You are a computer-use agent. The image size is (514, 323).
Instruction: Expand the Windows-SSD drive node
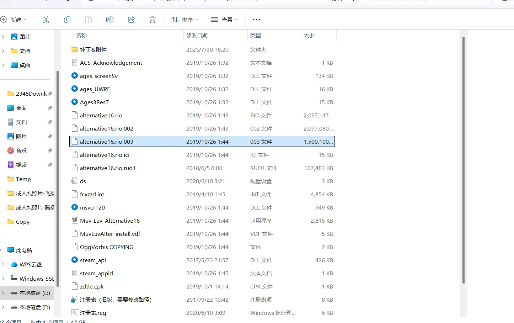point(4,279)
